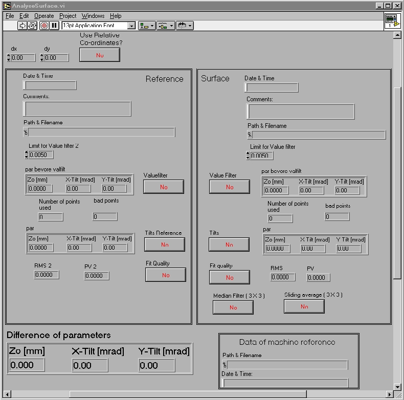Open the Windows menu
This screenshot has height=400, width=404.
[93, 16]
